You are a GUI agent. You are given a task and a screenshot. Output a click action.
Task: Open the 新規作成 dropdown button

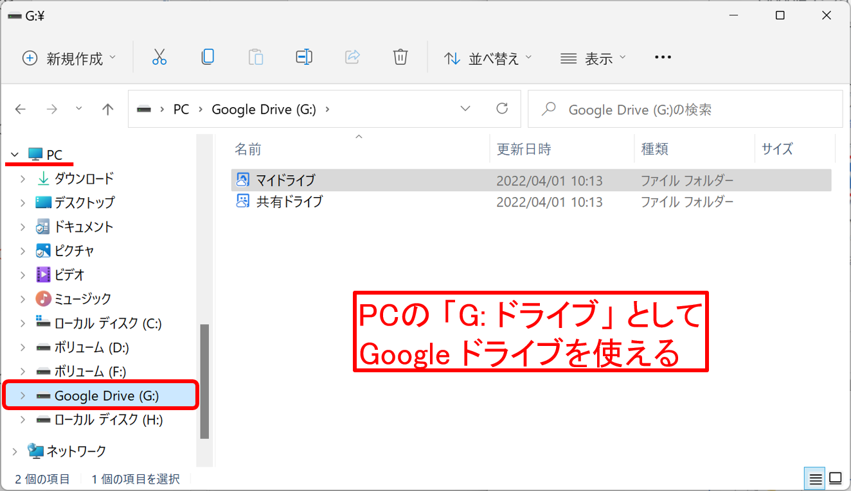tap(69, 58)
